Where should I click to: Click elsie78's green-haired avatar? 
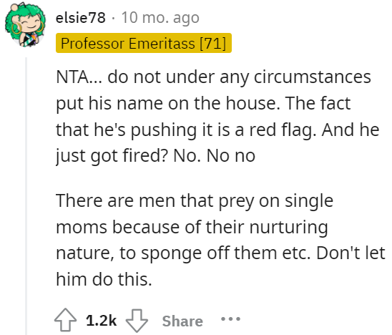click(25, 24)
